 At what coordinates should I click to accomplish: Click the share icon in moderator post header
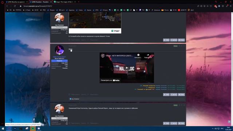coord(179,46)
